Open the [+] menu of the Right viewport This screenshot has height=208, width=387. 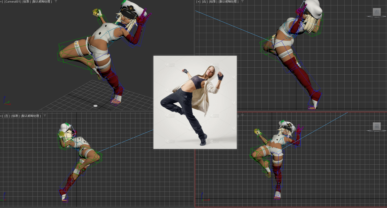198,2
